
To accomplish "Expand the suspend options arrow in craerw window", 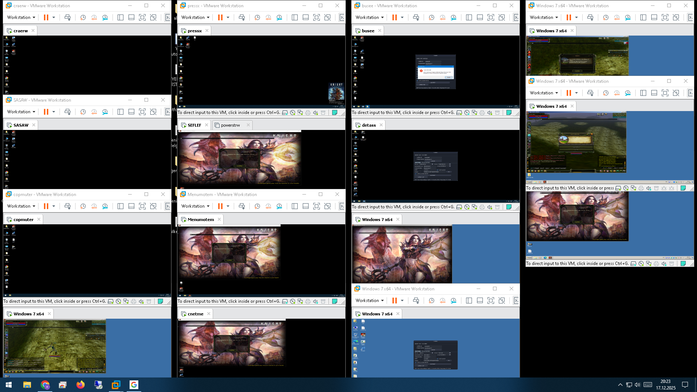I will click(x=54, y=17).
